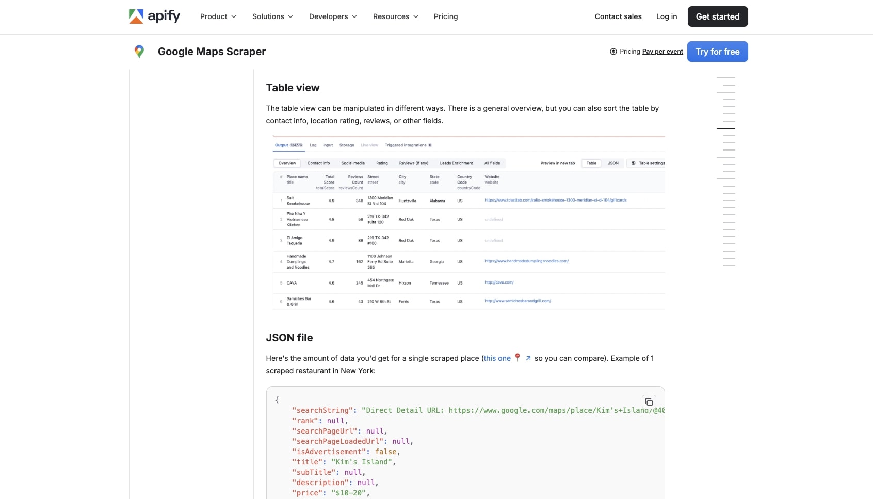Click the 'this one' example link

pyautogui.click(x=497, y=358)
